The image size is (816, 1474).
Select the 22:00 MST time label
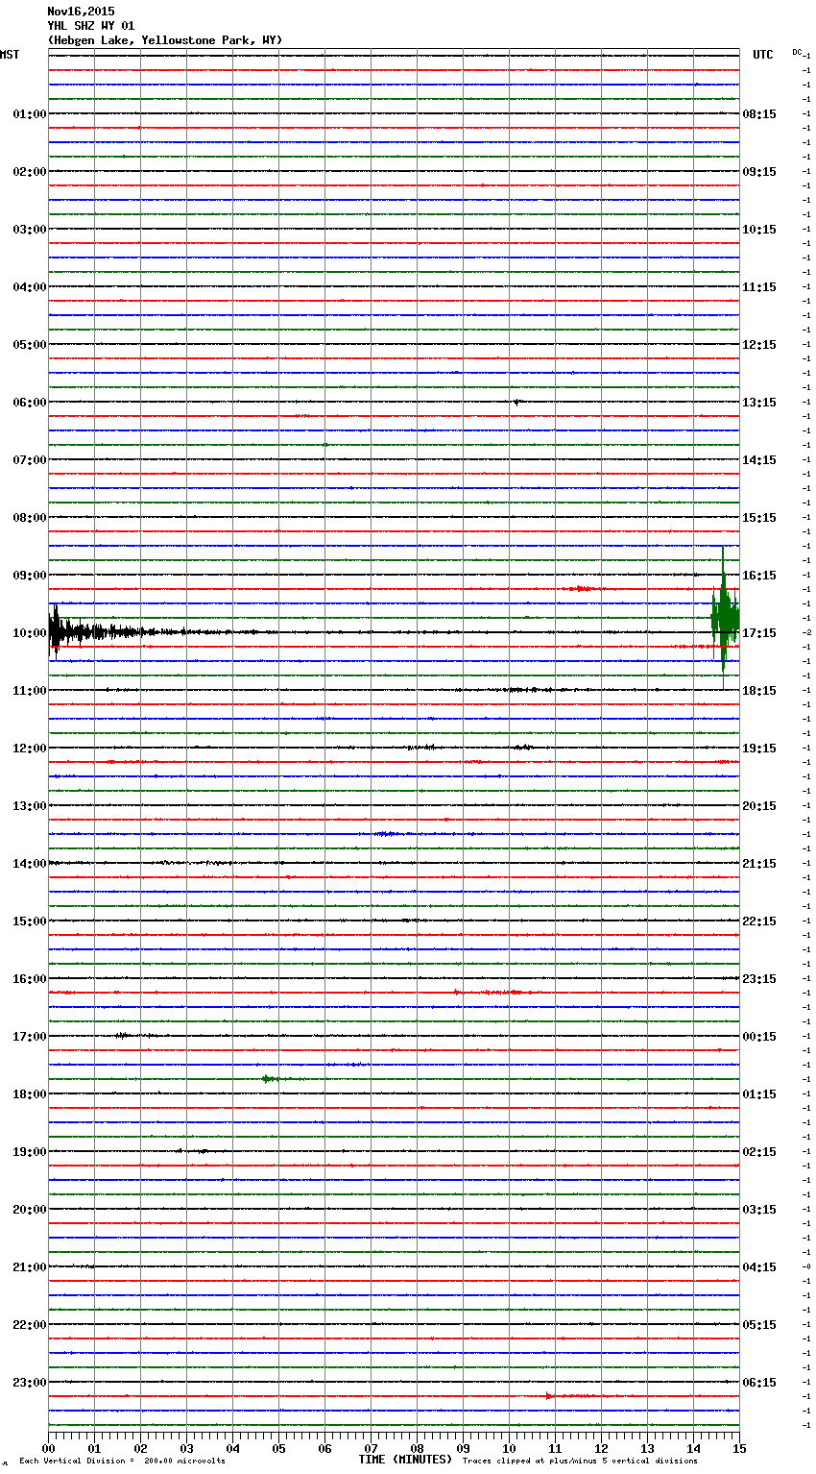30,1325
